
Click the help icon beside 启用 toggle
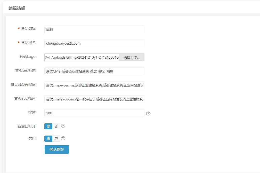pos(63,138)
